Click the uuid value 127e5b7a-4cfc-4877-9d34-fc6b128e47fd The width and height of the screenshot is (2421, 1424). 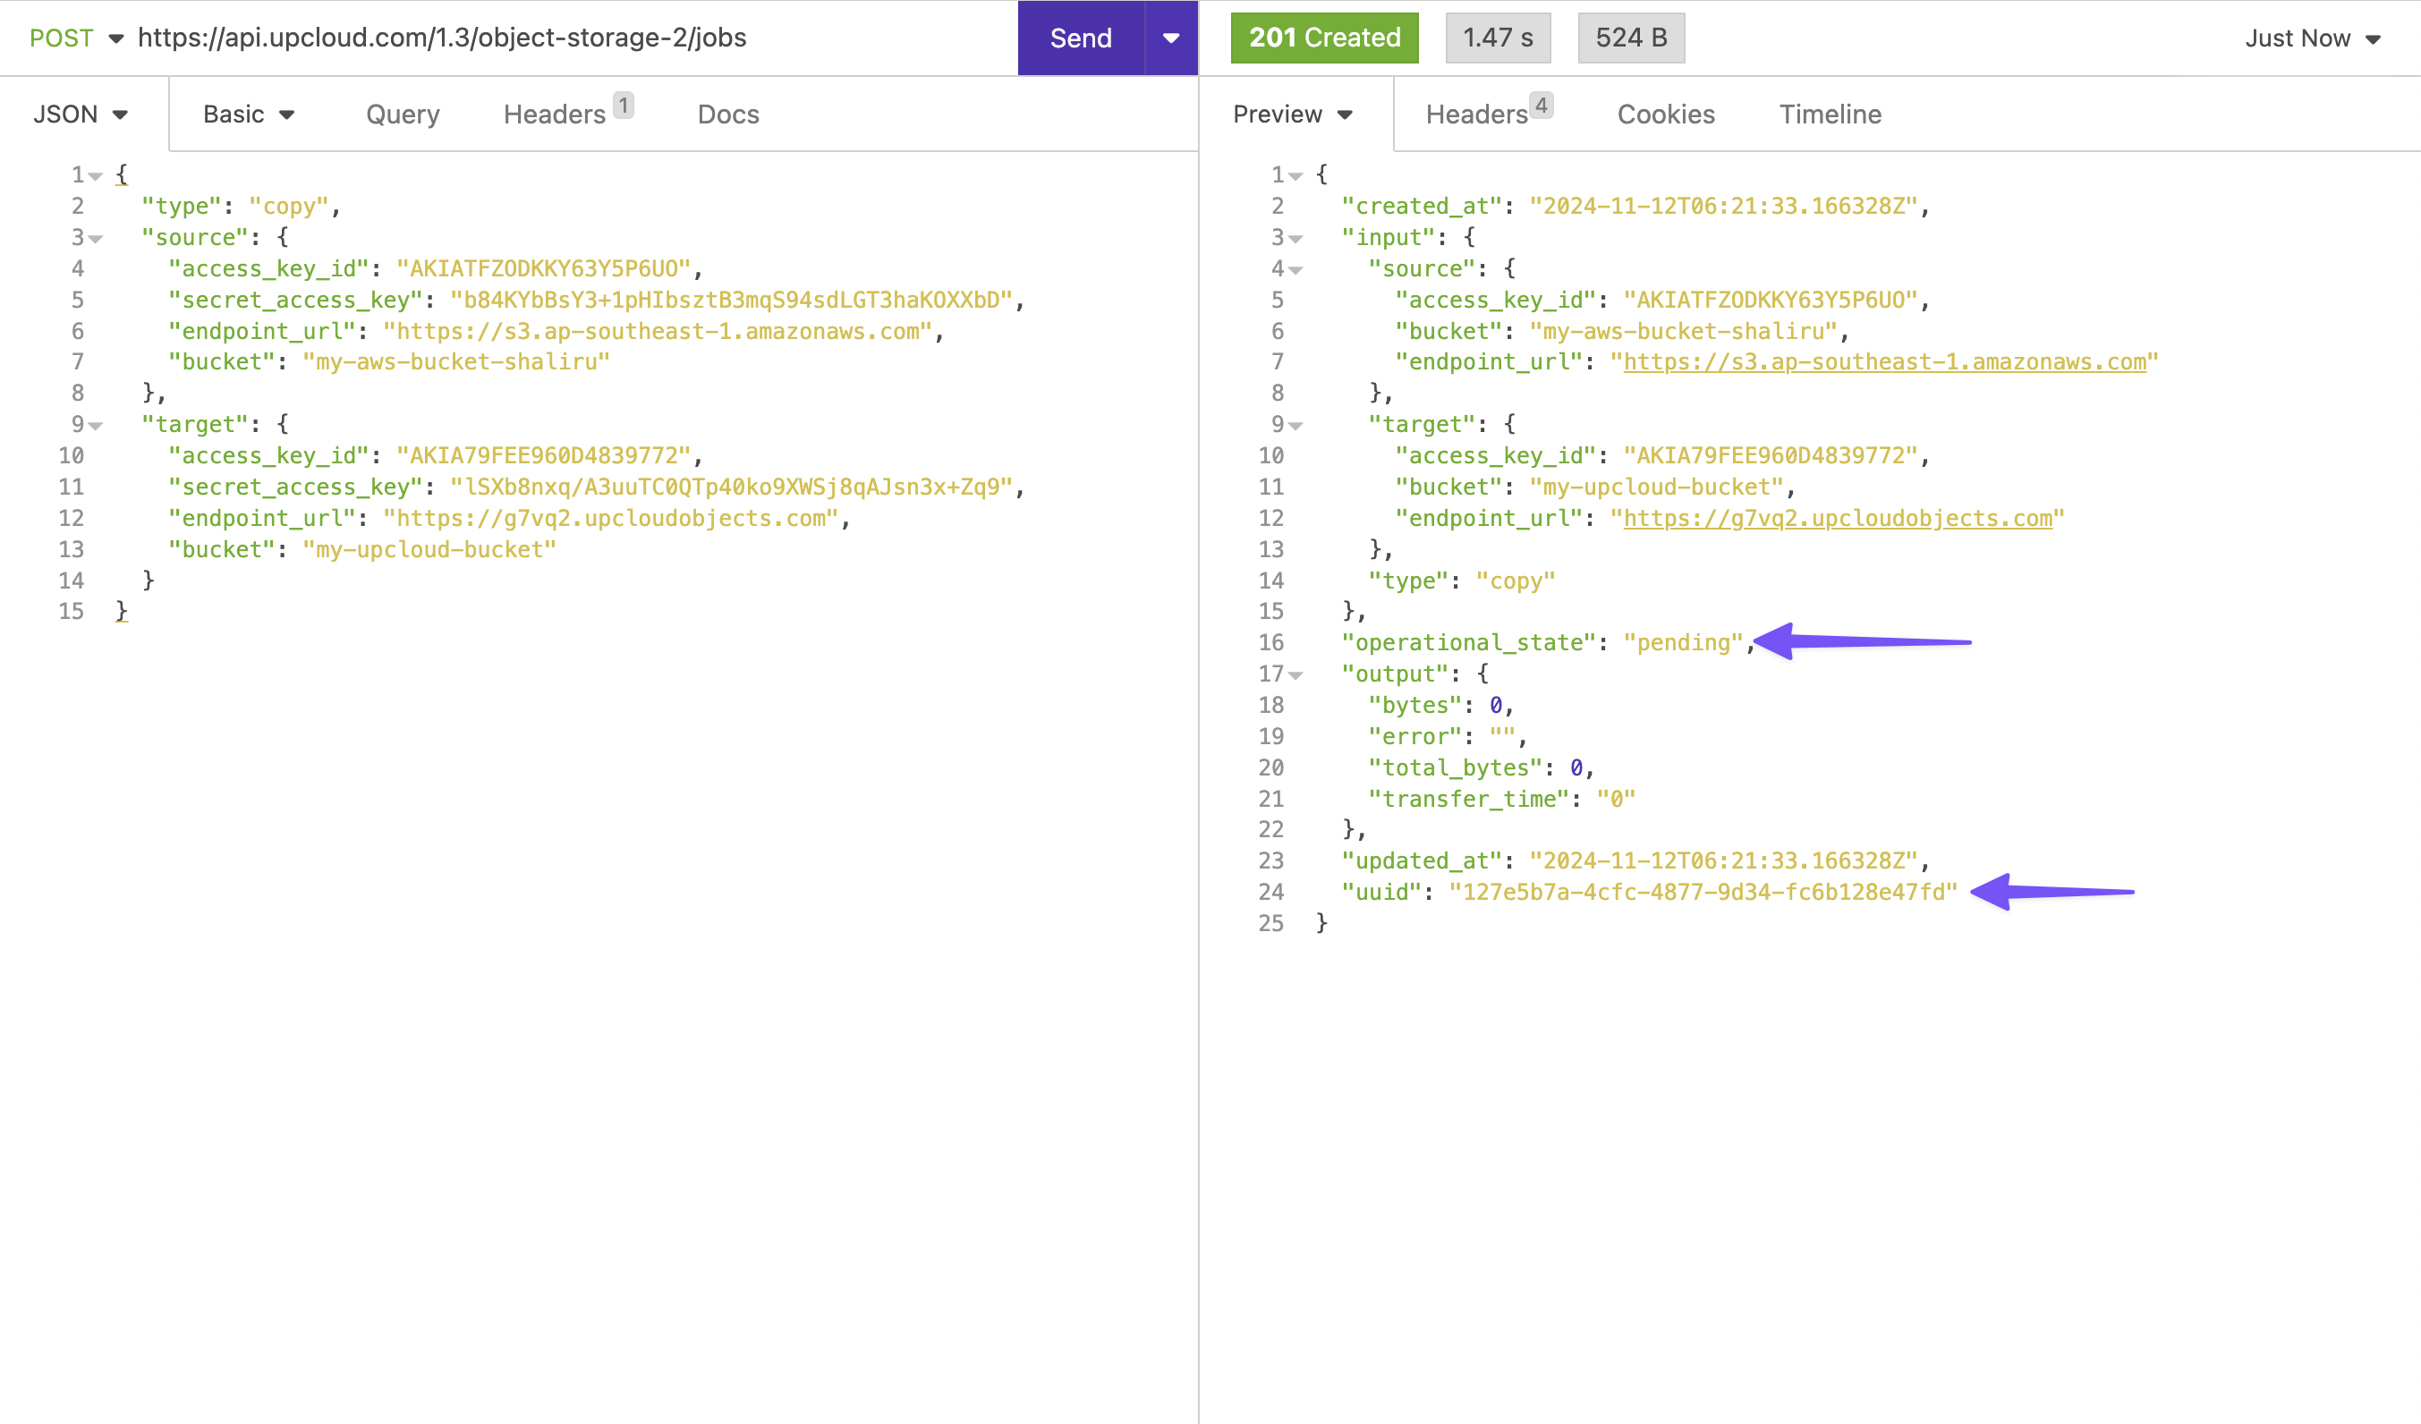click(x=1703, y=892)
